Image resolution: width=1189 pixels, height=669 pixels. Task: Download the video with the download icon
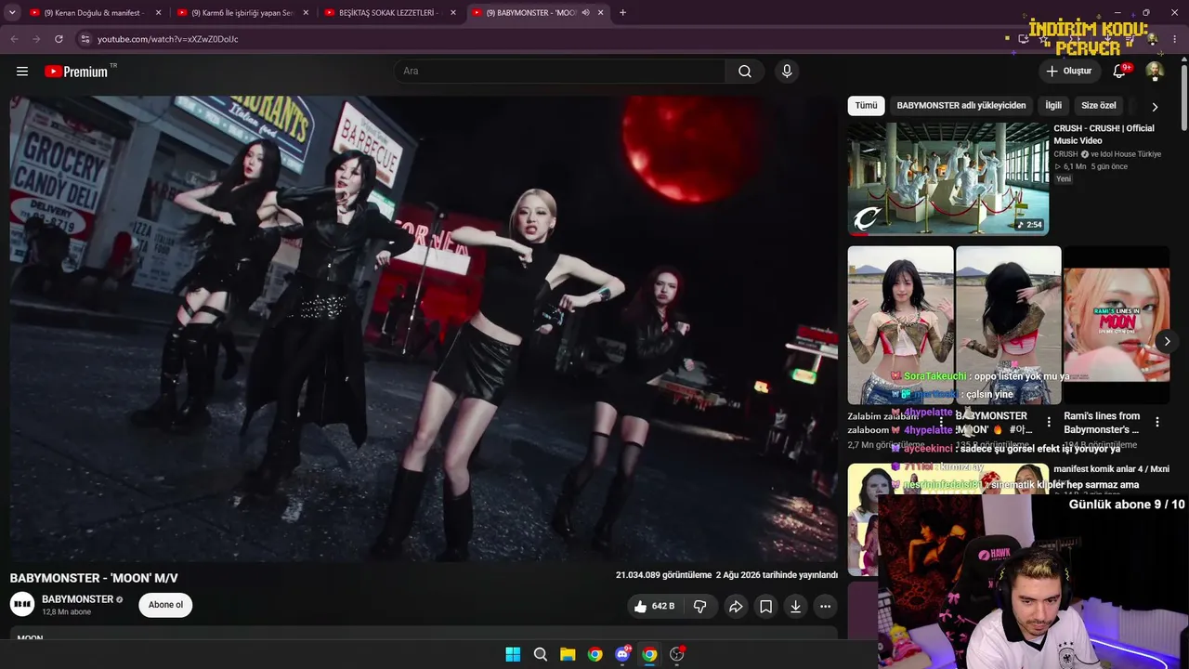click(795, 607)
